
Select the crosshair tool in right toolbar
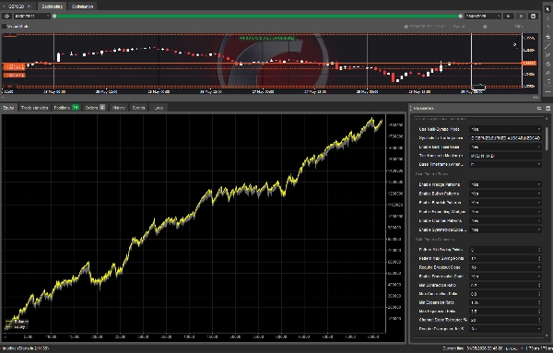click(x=547, y=18)
